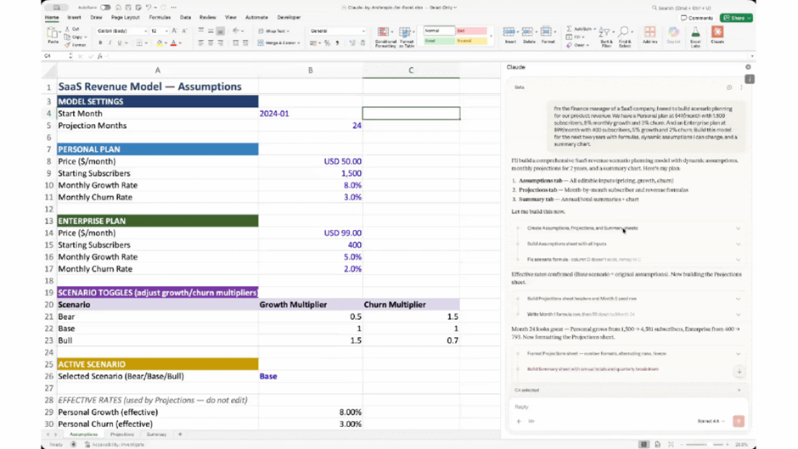The width and height of the screenshot is (798, 449).
Task: Click the green Share button
Action: point(735,18)
